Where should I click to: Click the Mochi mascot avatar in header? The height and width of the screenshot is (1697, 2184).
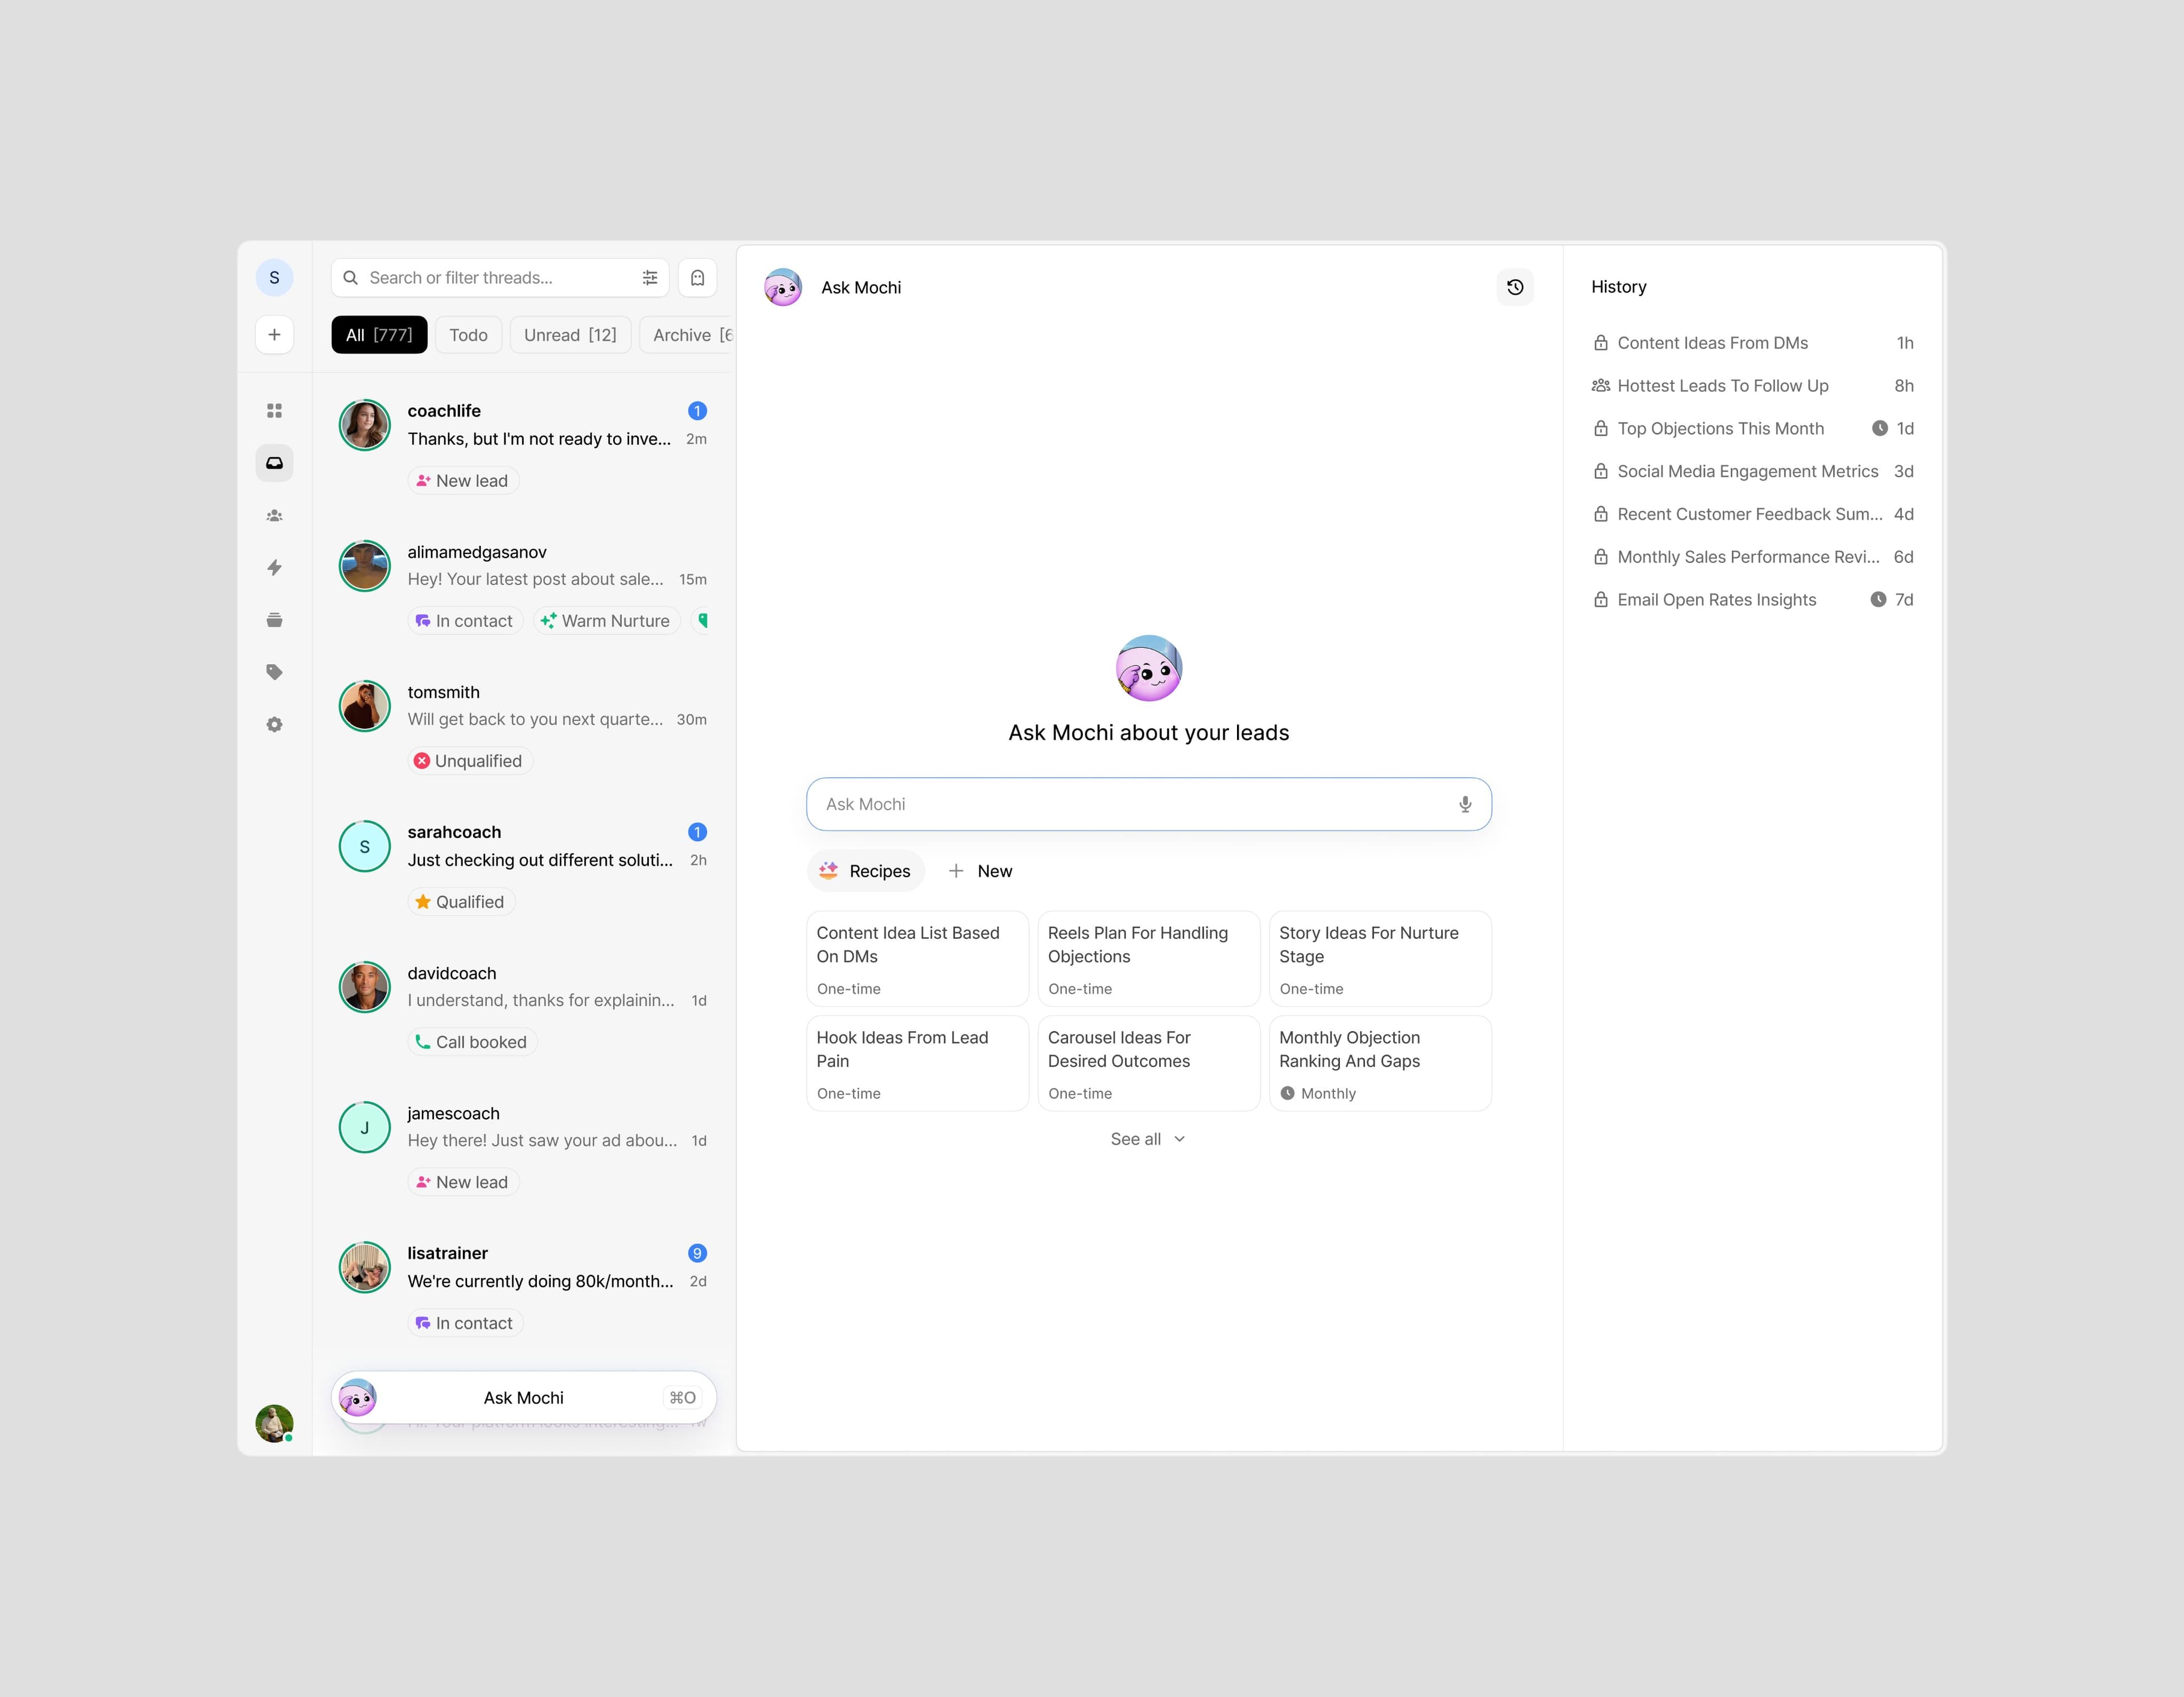783,287
